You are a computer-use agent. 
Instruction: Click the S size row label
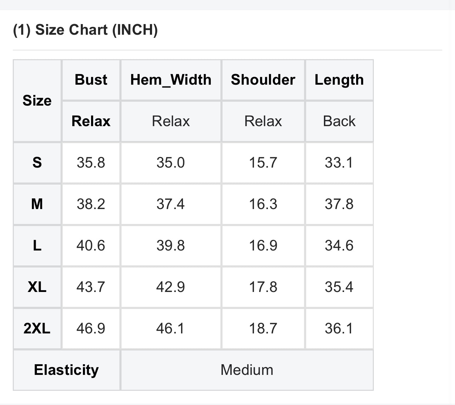(37, 163)
